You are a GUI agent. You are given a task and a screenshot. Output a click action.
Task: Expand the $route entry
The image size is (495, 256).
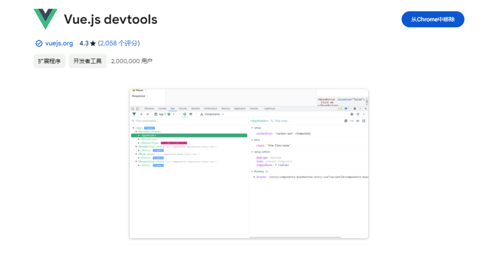254,177
